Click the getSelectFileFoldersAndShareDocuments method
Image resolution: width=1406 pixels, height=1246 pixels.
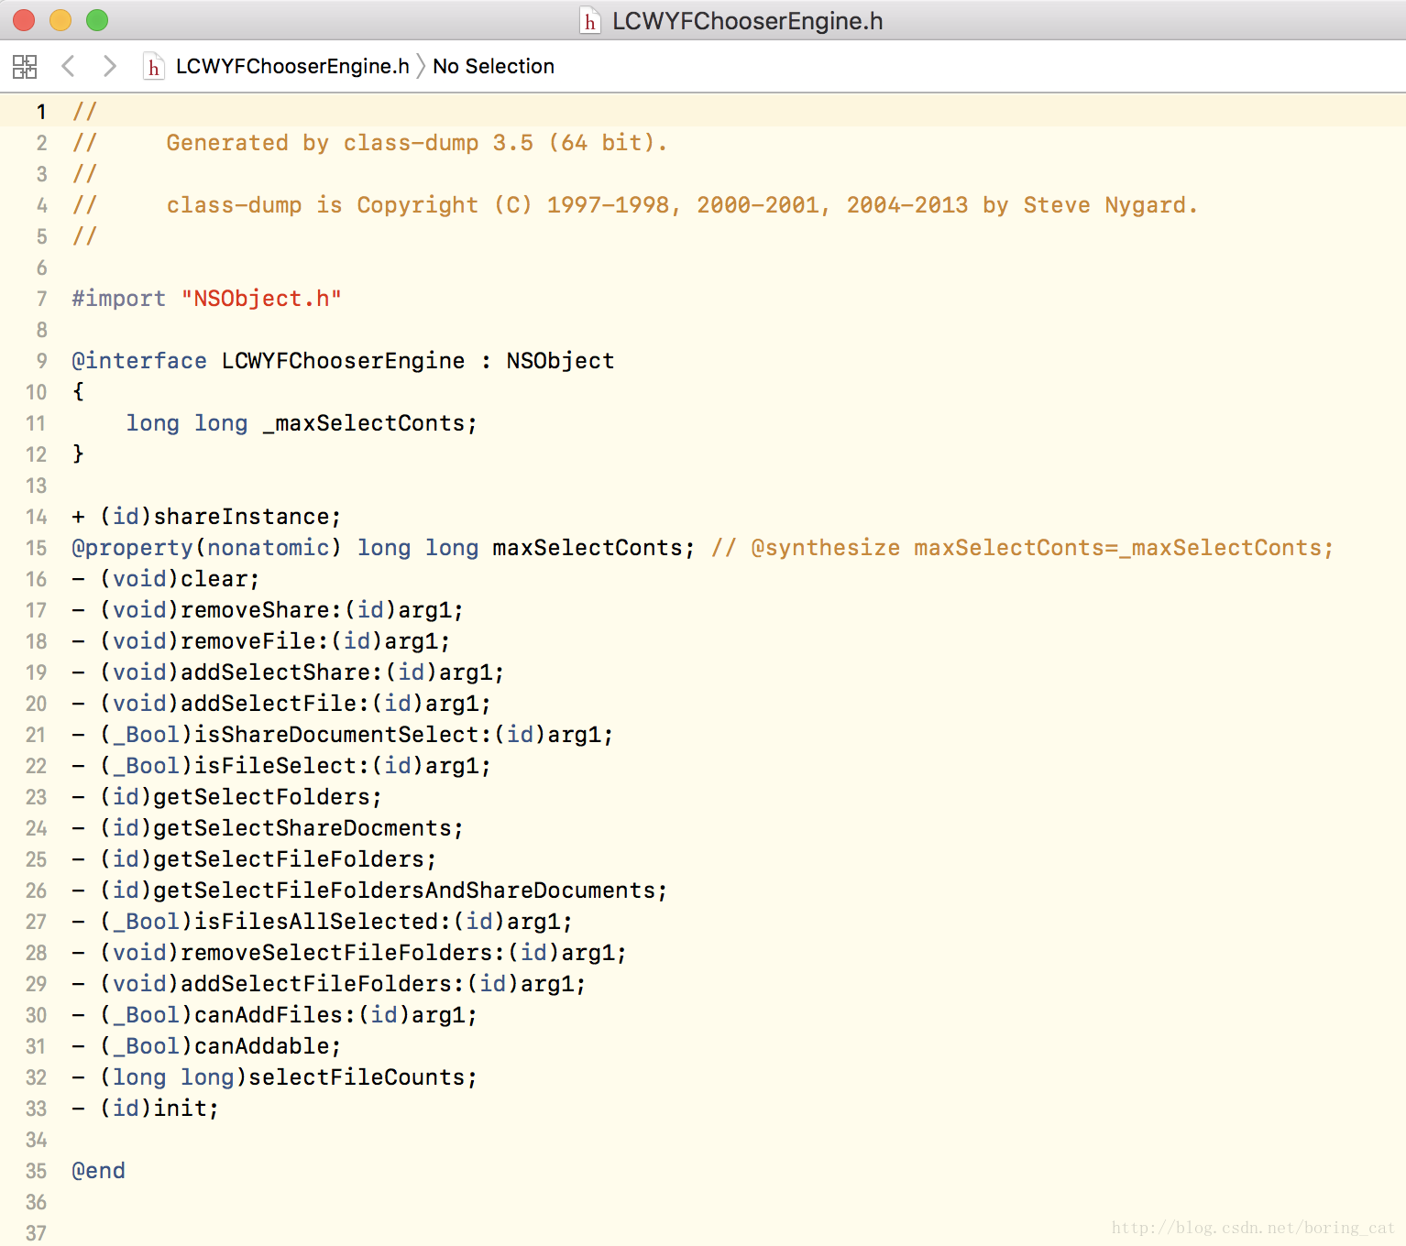(x=369, y=891)
